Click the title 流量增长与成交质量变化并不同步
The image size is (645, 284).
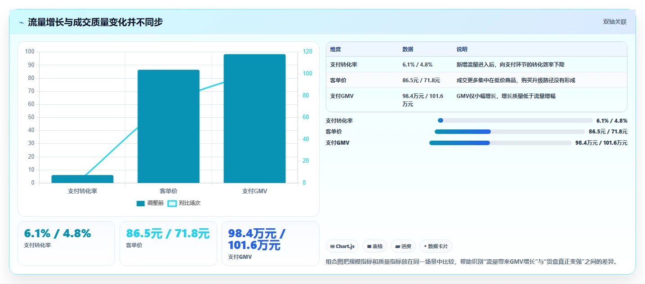click(x=95, y=22)
